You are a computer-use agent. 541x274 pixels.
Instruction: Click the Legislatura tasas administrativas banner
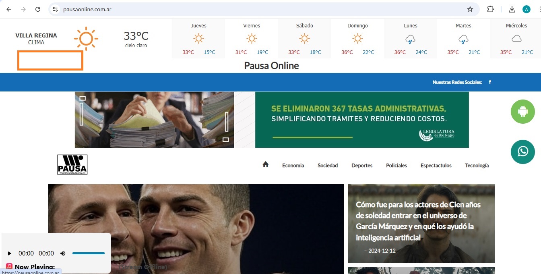click(272, 120)
